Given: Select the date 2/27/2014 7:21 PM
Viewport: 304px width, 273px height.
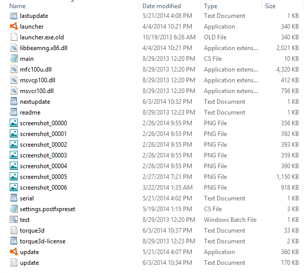Looking at the screenshot, I should [x=167, y=177].
